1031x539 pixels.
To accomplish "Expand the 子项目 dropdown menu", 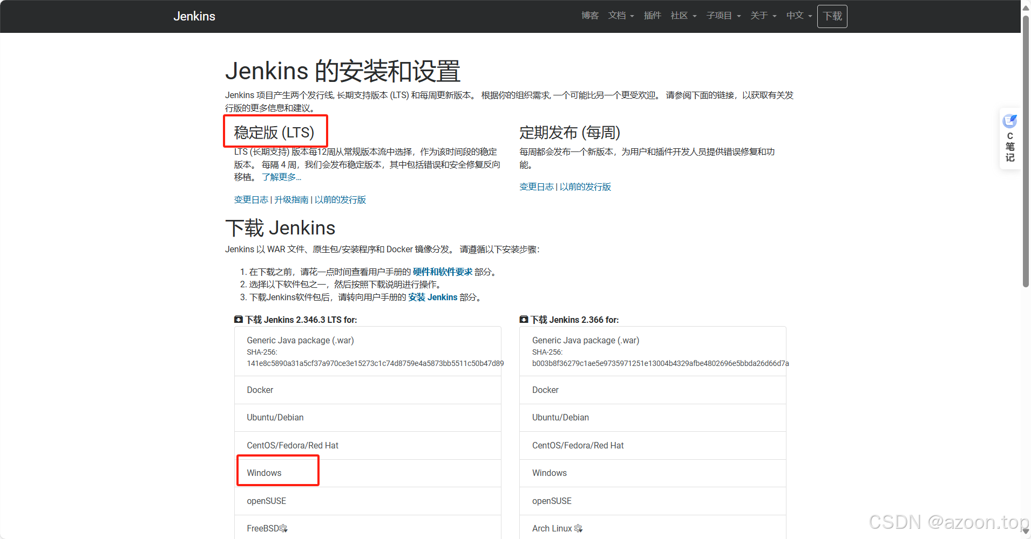I will (723, 16).
